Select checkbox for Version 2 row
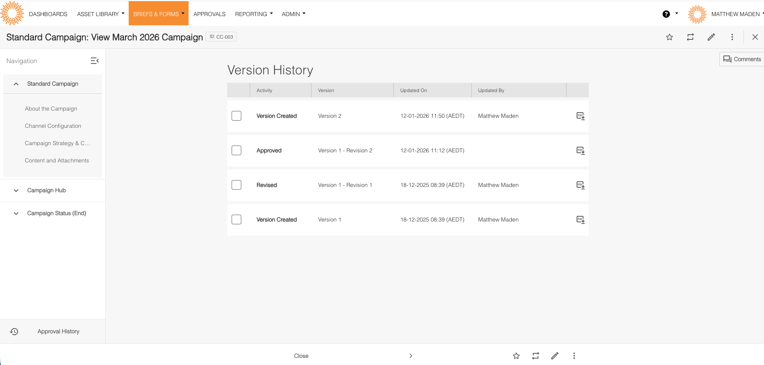764x365 pixels. pos(236,116)
